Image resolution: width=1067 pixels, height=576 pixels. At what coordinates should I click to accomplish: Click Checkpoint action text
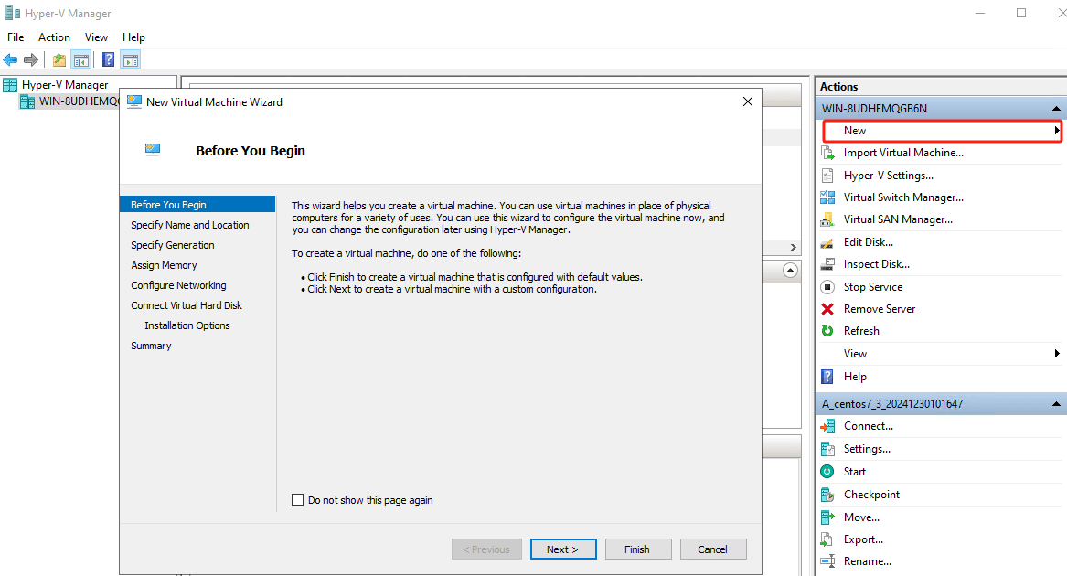click(871, 495)
